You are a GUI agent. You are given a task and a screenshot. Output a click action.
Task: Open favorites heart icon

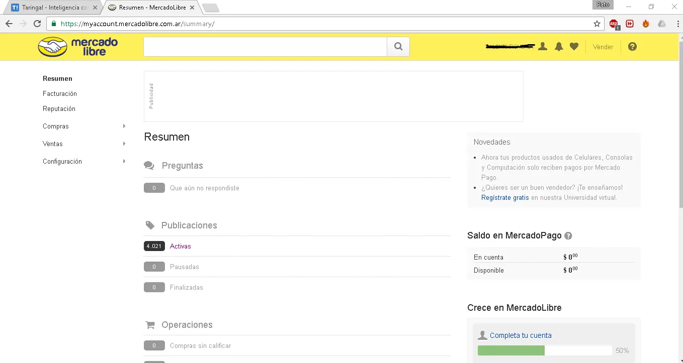[574, 47]
